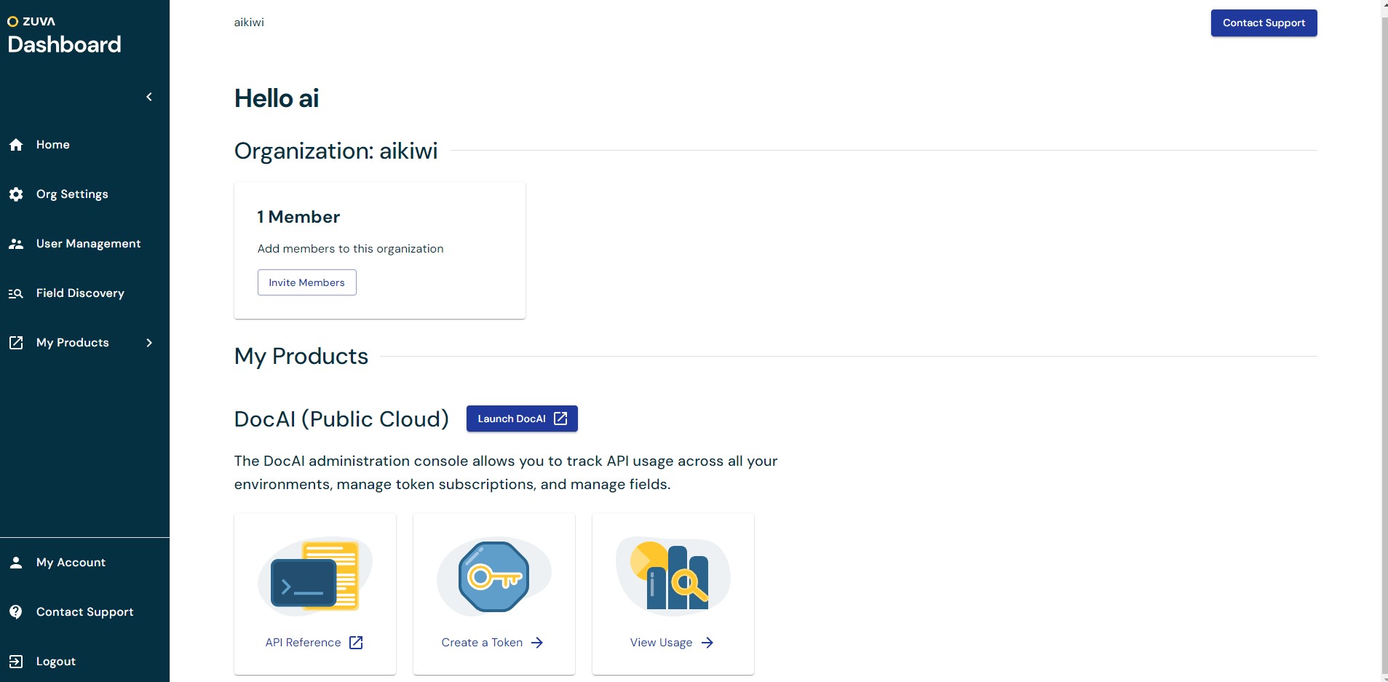Click the external-link icon beside API Reference
The image size is (1388, 682).
(356, 643)
